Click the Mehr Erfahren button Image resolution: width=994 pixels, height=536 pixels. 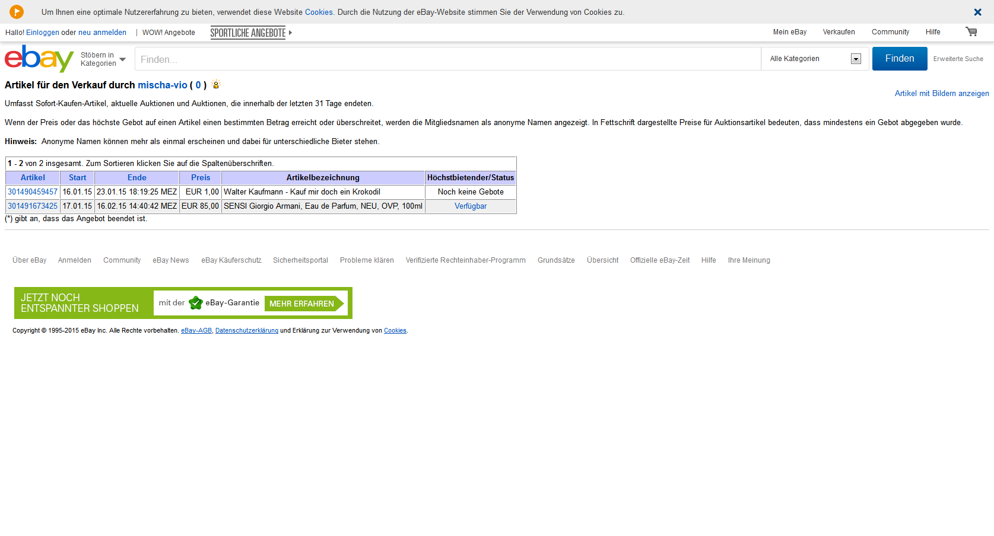(303, 304)
